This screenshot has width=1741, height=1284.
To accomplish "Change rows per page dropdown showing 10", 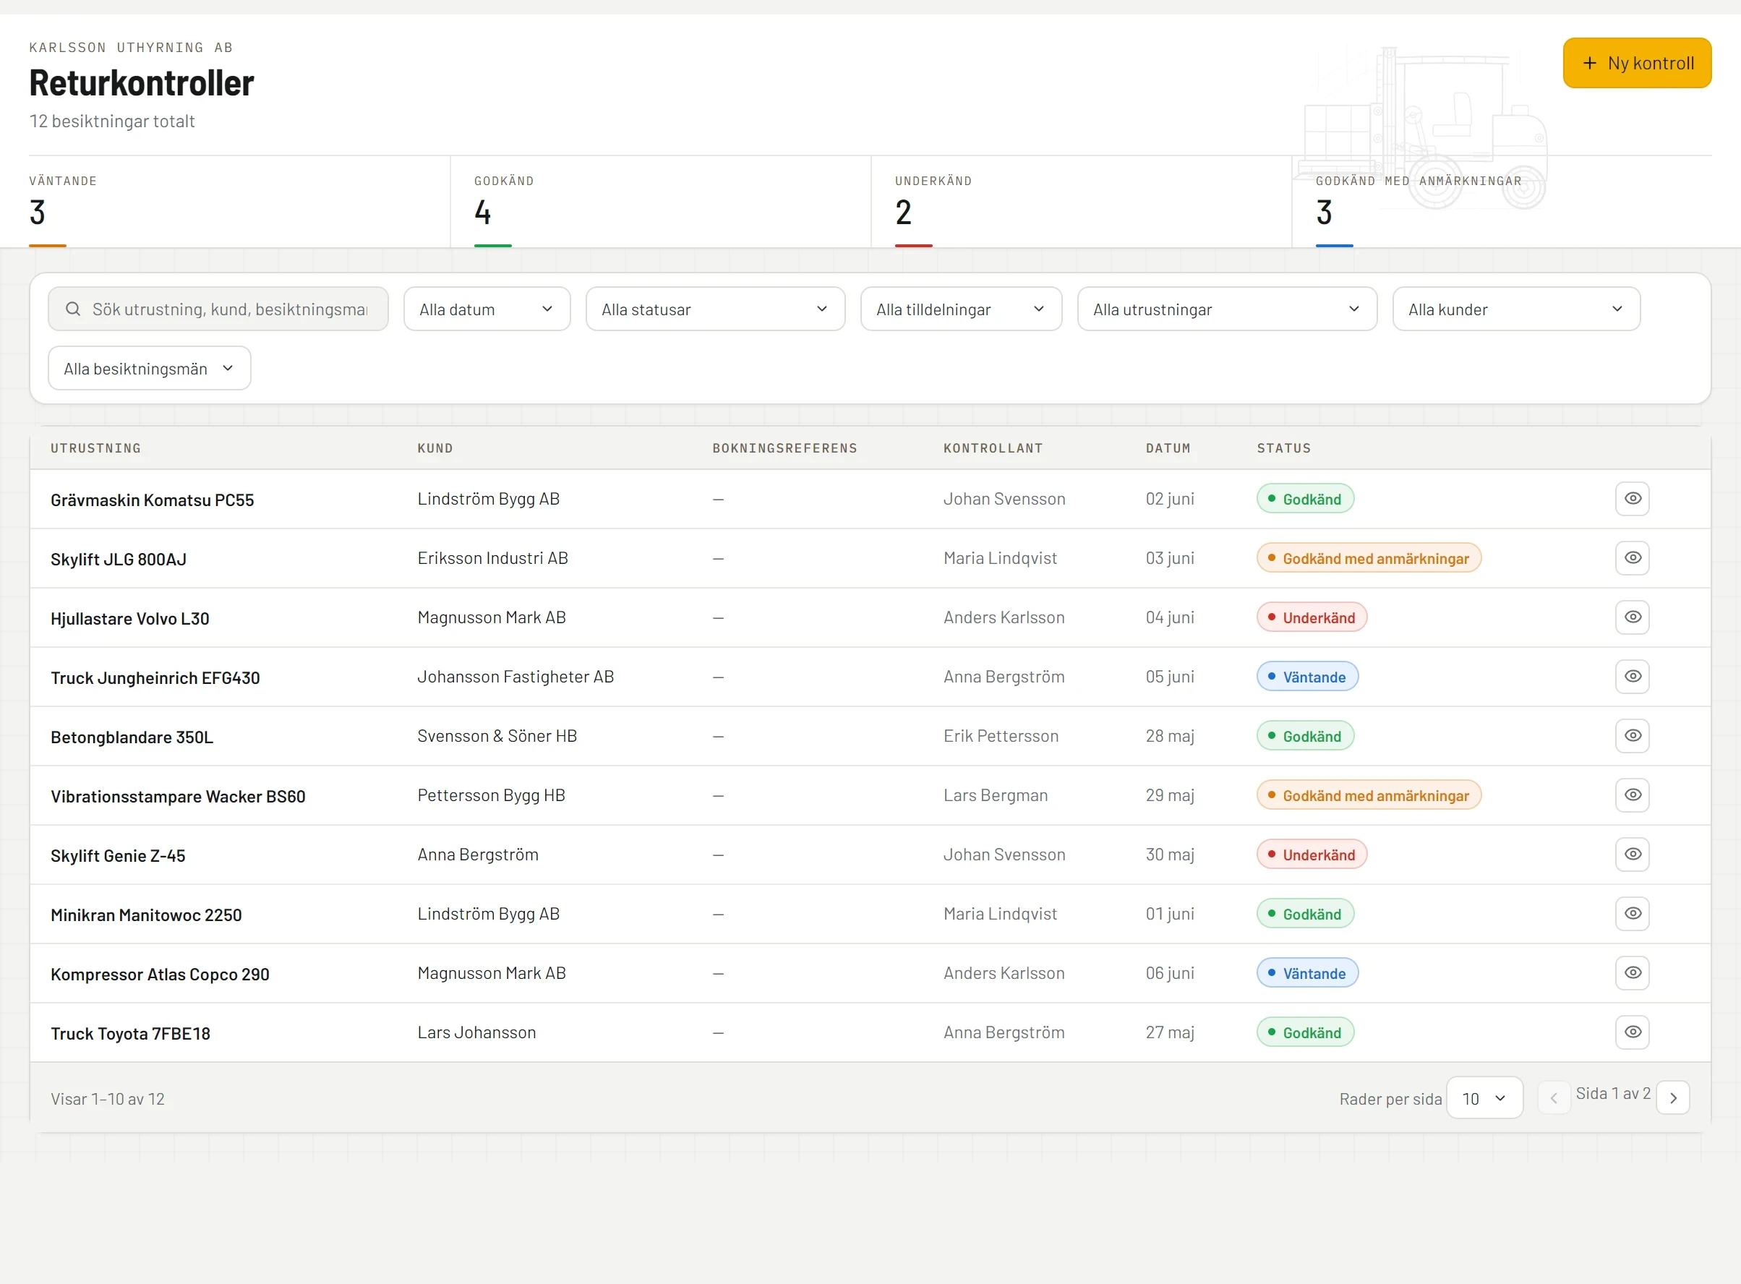I will pos(1484,1098).
